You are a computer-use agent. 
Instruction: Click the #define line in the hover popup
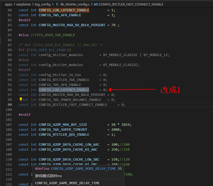pos(78,169)
